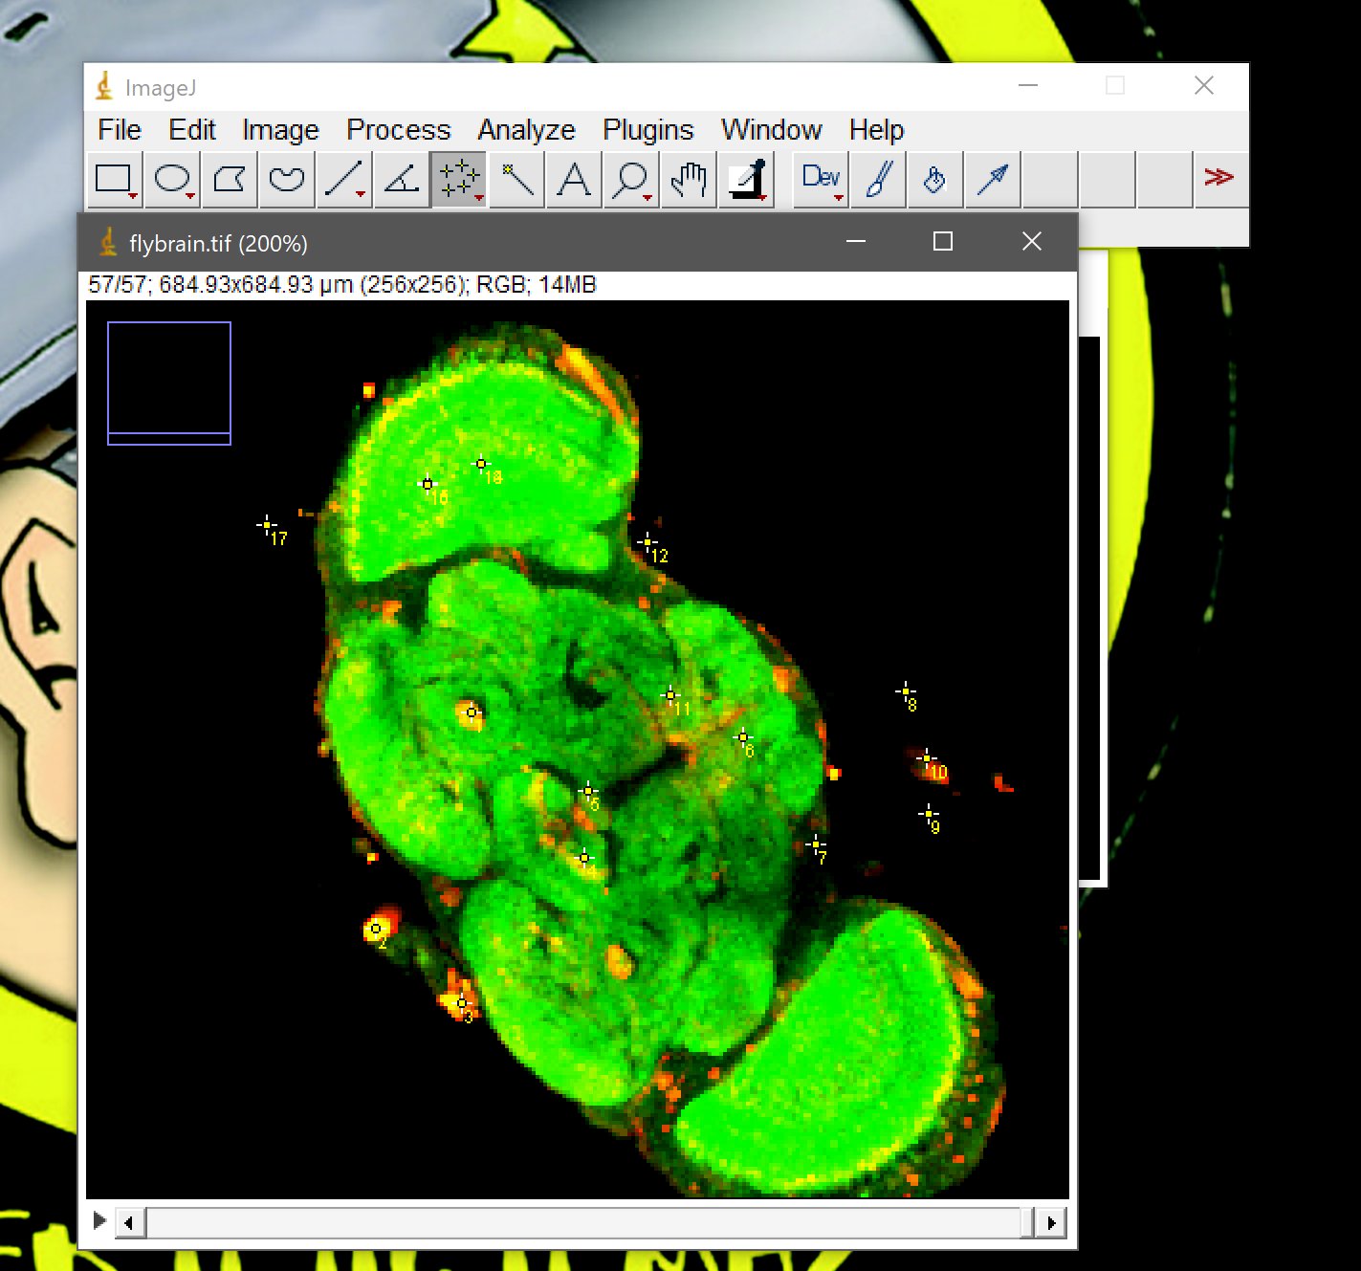Pick the Straight Line tool
Viewport: 1361px width, 1271px height.
(344, 179)
